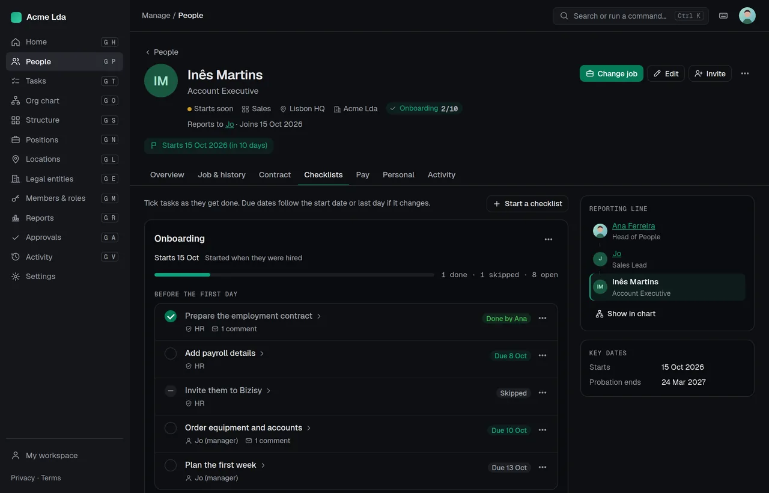769x493 pixels.
Task: Follow the Jo link after Reports to
Action: 229,124
